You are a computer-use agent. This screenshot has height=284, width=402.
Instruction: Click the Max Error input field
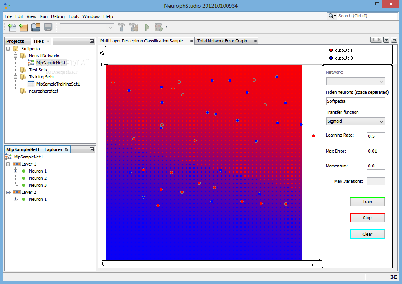coord(376,151)
